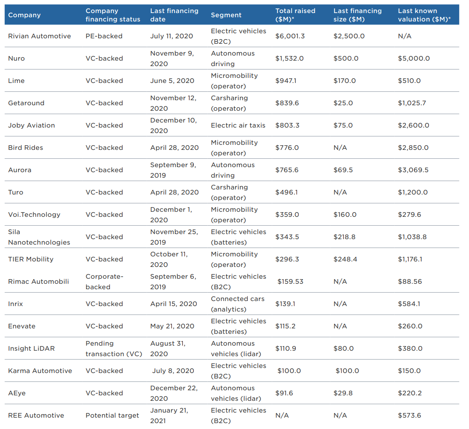Click the "November 25, 2019" date
This screenshot has width=469, height=429.
(174, 237)
